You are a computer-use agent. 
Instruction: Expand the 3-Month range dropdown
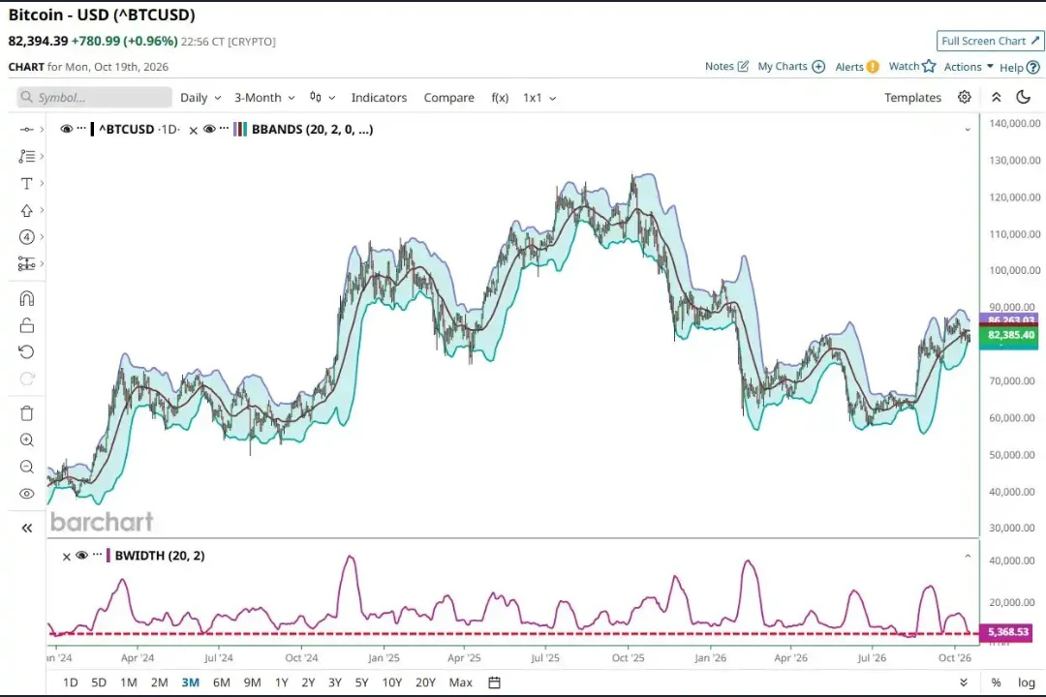point(264,98)
